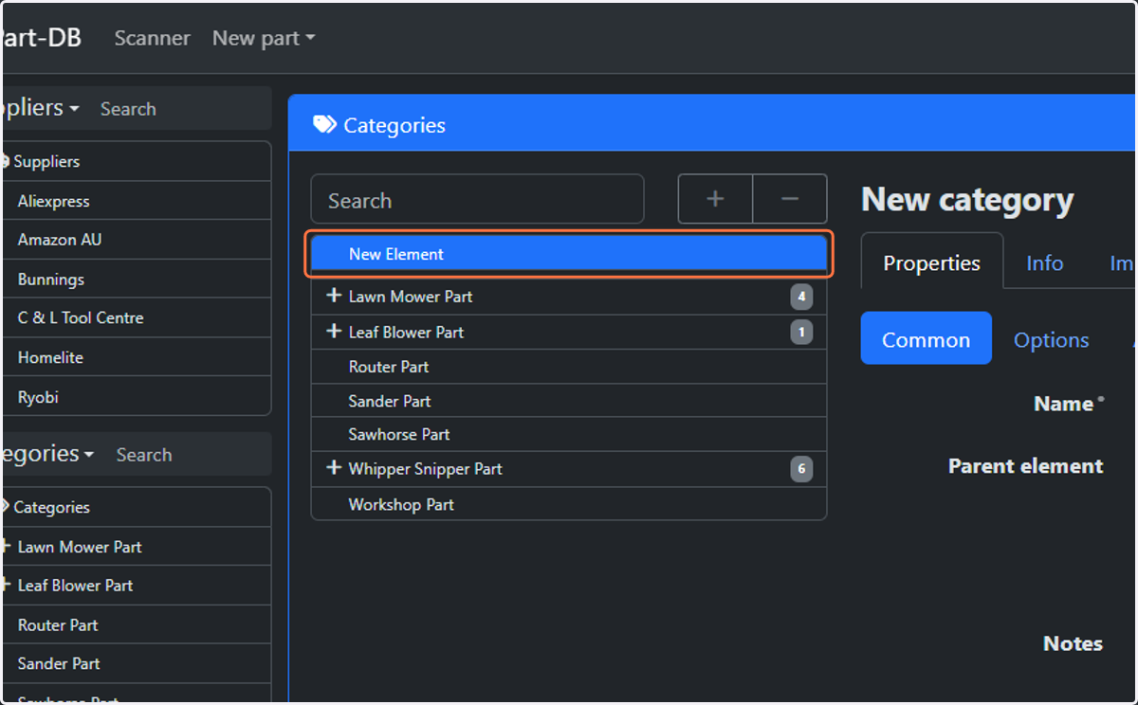
Task: Click the Whipper Snipper Part count badge
Action: coord(801,469)
